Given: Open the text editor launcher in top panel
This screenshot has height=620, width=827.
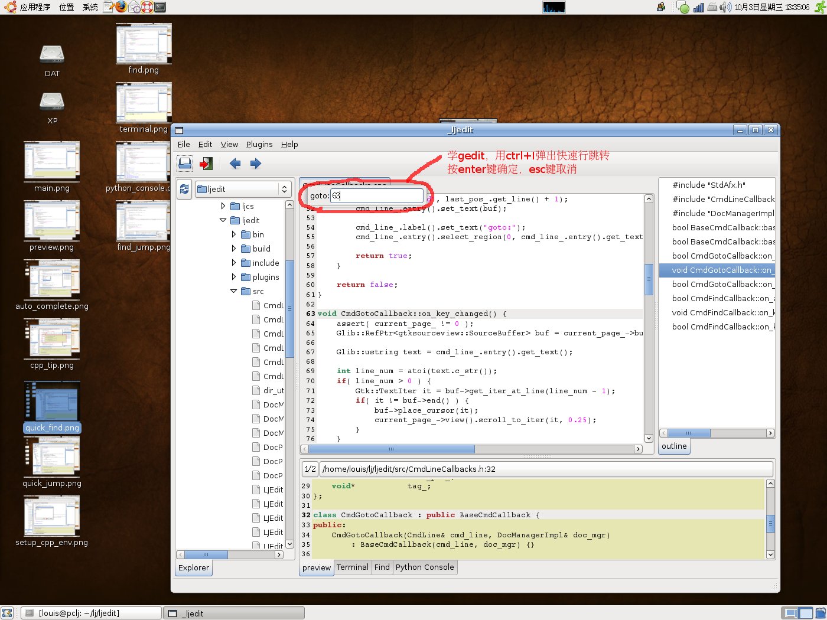Looking at the screenshot, I should [x=108, y=7].
